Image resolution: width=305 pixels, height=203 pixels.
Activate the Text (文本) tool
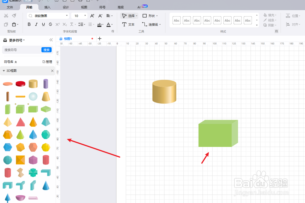point(128,24)
